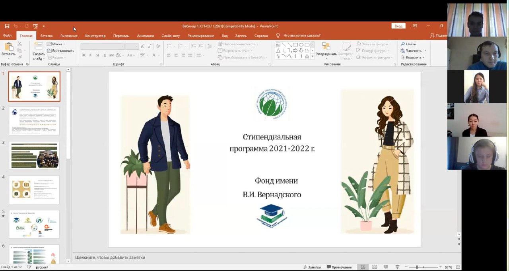509x271 pixels.
Task: Switch to the Переходы tab
Action: (x=121, y=36)
